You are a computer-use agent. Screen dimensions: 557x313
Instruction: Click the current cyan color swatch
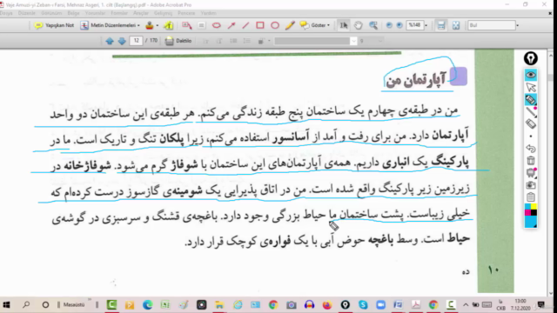click(531, 222)
